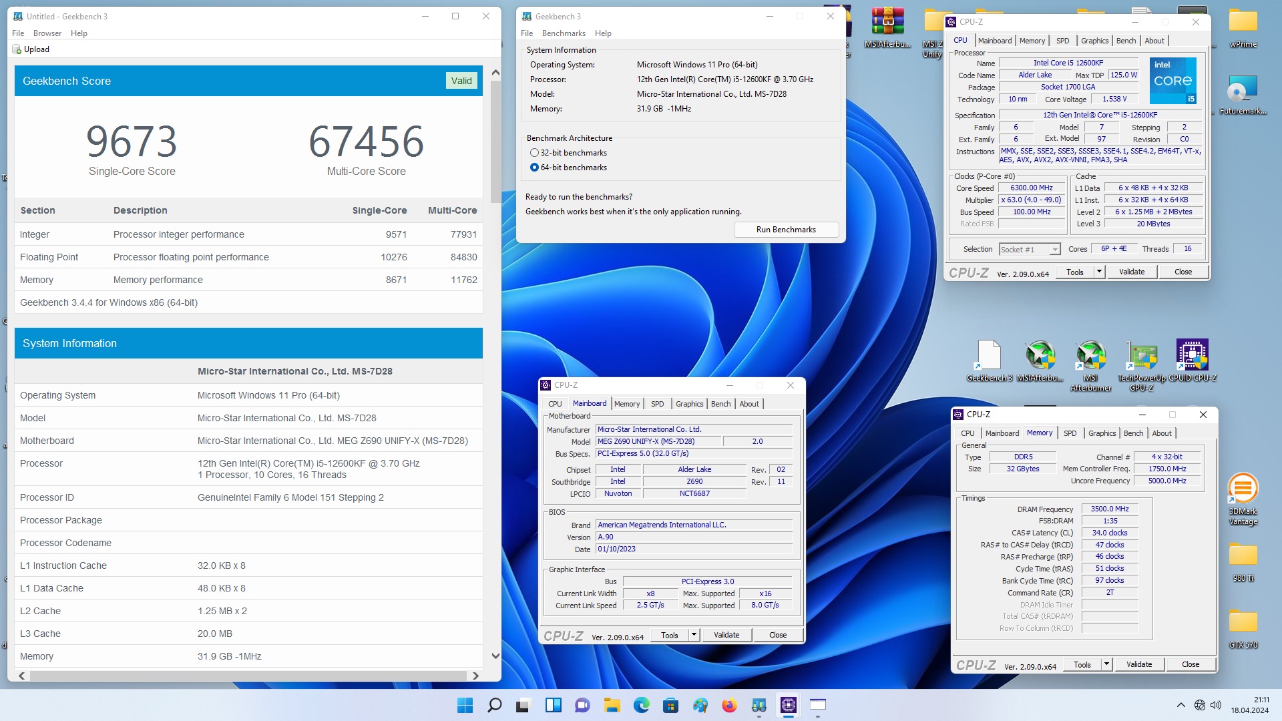Open the MSIAfterbu... WinRAR archive on desktop

pos(887,28)
